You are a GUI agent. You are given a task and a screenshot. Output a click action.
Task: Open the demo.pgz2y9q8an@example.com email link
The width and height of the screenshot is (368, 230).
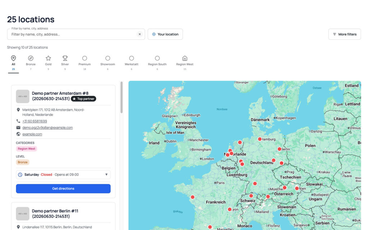[x=47, y=128]
